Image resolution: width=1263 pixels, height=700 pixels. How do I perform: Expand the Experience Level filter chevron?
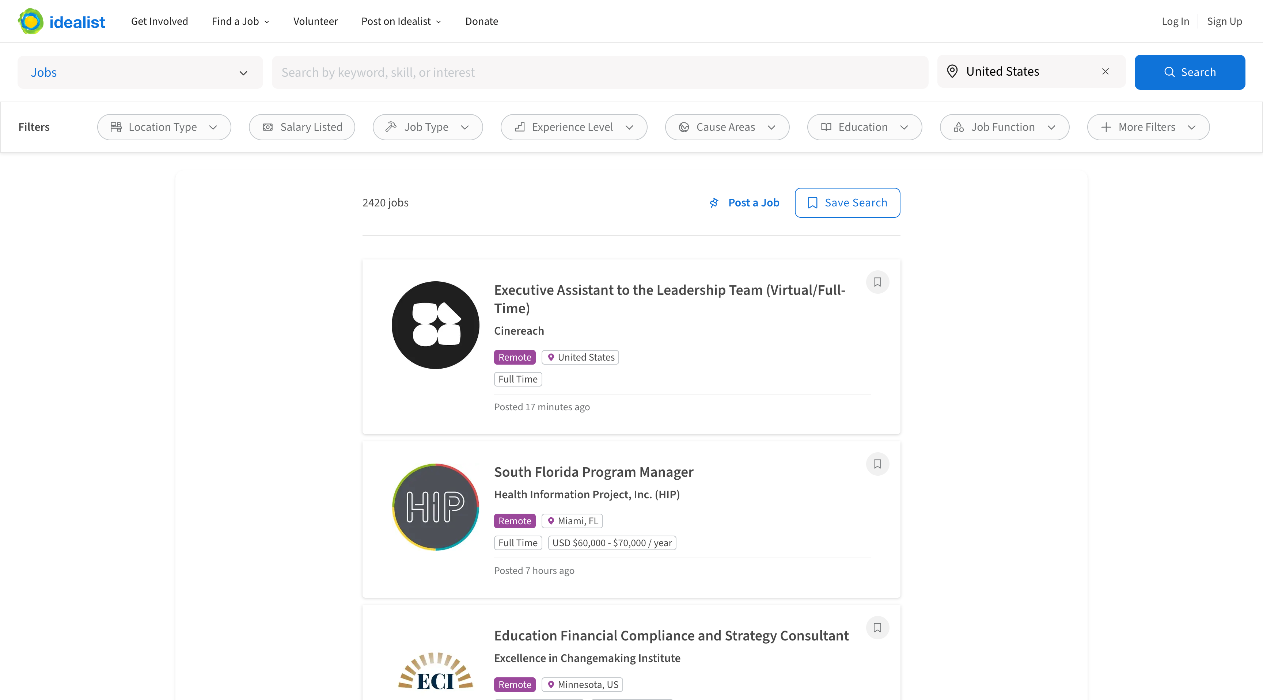pos(629,127)
